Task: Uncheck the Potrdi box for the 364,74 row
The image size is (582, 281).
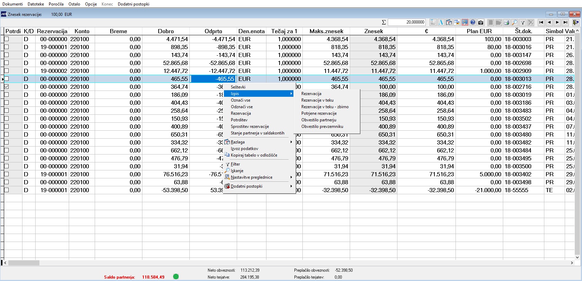Action: pyautogui.click(x=6, y=87)
